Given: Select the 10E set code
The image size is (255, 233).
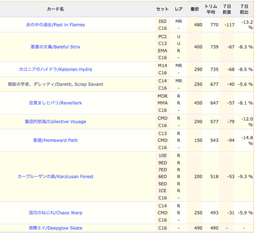Looking at the screenshot, I should 163,156.
